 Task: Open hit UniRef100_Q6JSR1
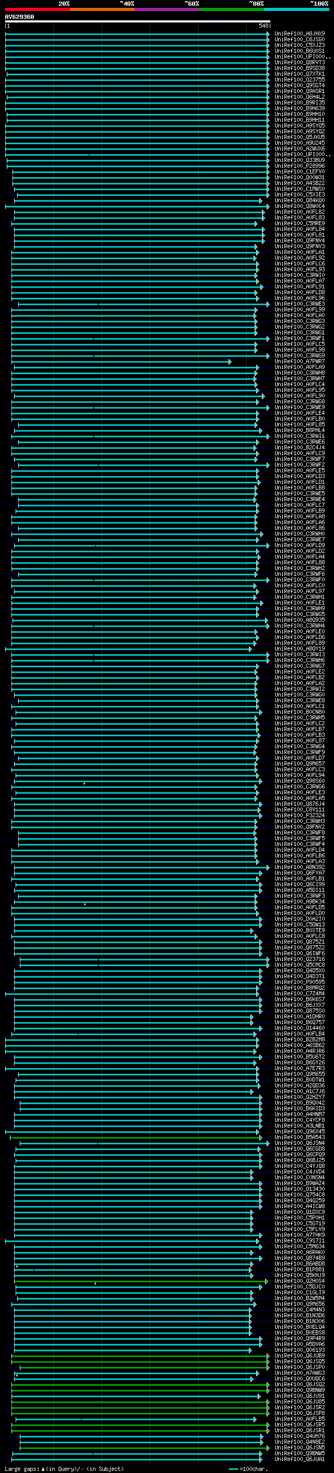[x=300, y=1430]
